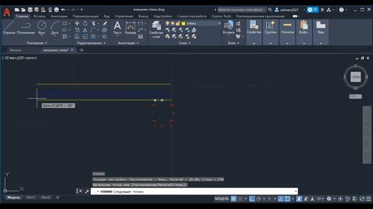Viewport: 373px width, 209px height.
Task: Click the Erase tool icon
Action: 105,23
